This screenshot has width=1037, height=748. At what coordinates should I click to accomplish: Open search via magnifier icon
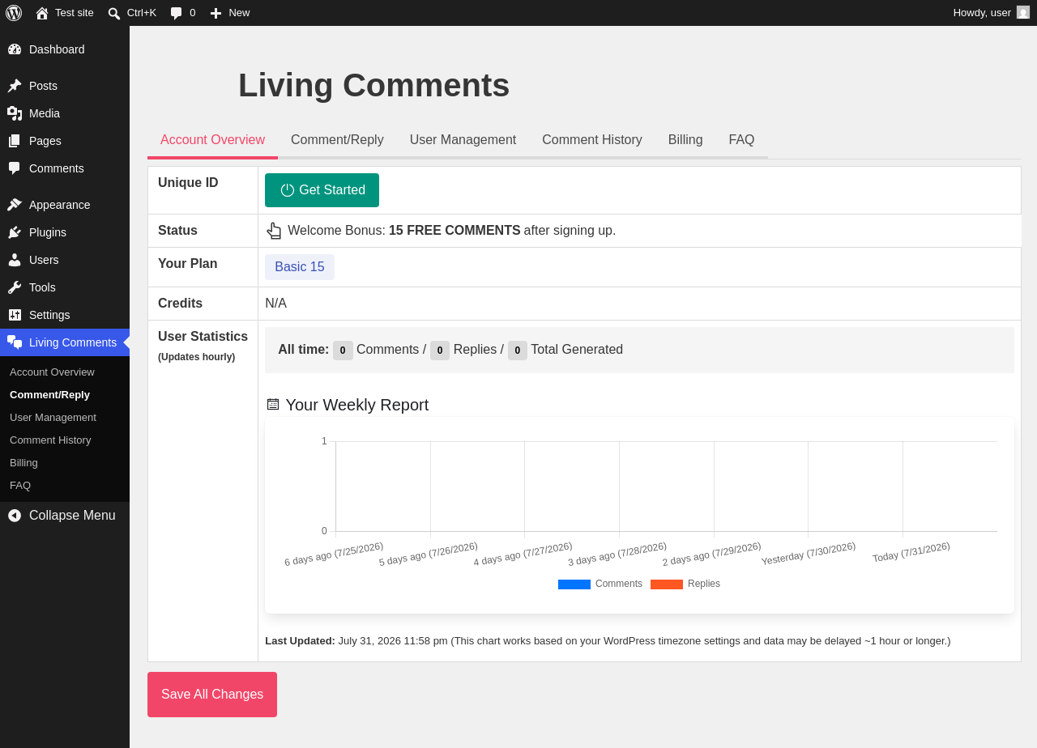pos(114,13)
